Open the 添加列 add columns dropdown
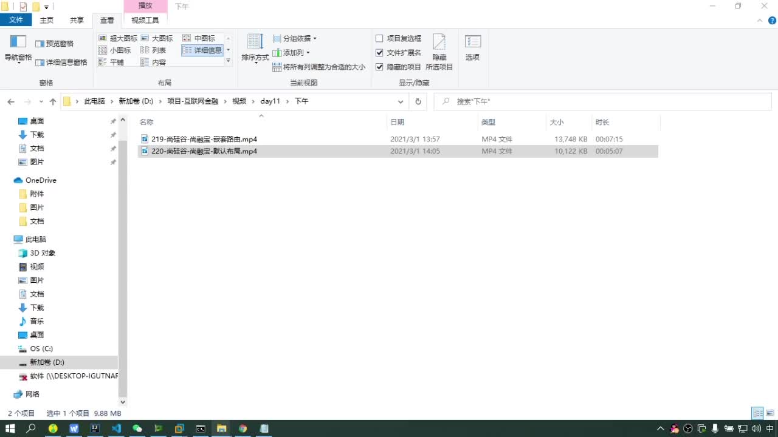Screen dimensions: 778x437 (291, 53)
